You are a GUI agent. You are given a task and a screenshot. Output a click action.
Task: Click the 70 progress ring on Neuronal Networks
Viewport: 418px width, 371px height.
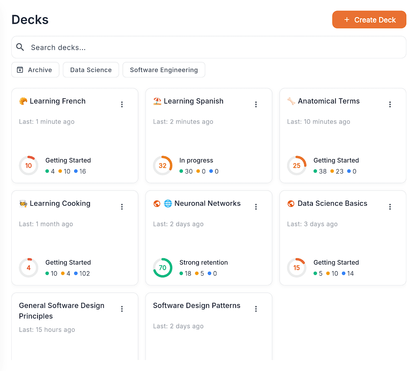point(162,268)
